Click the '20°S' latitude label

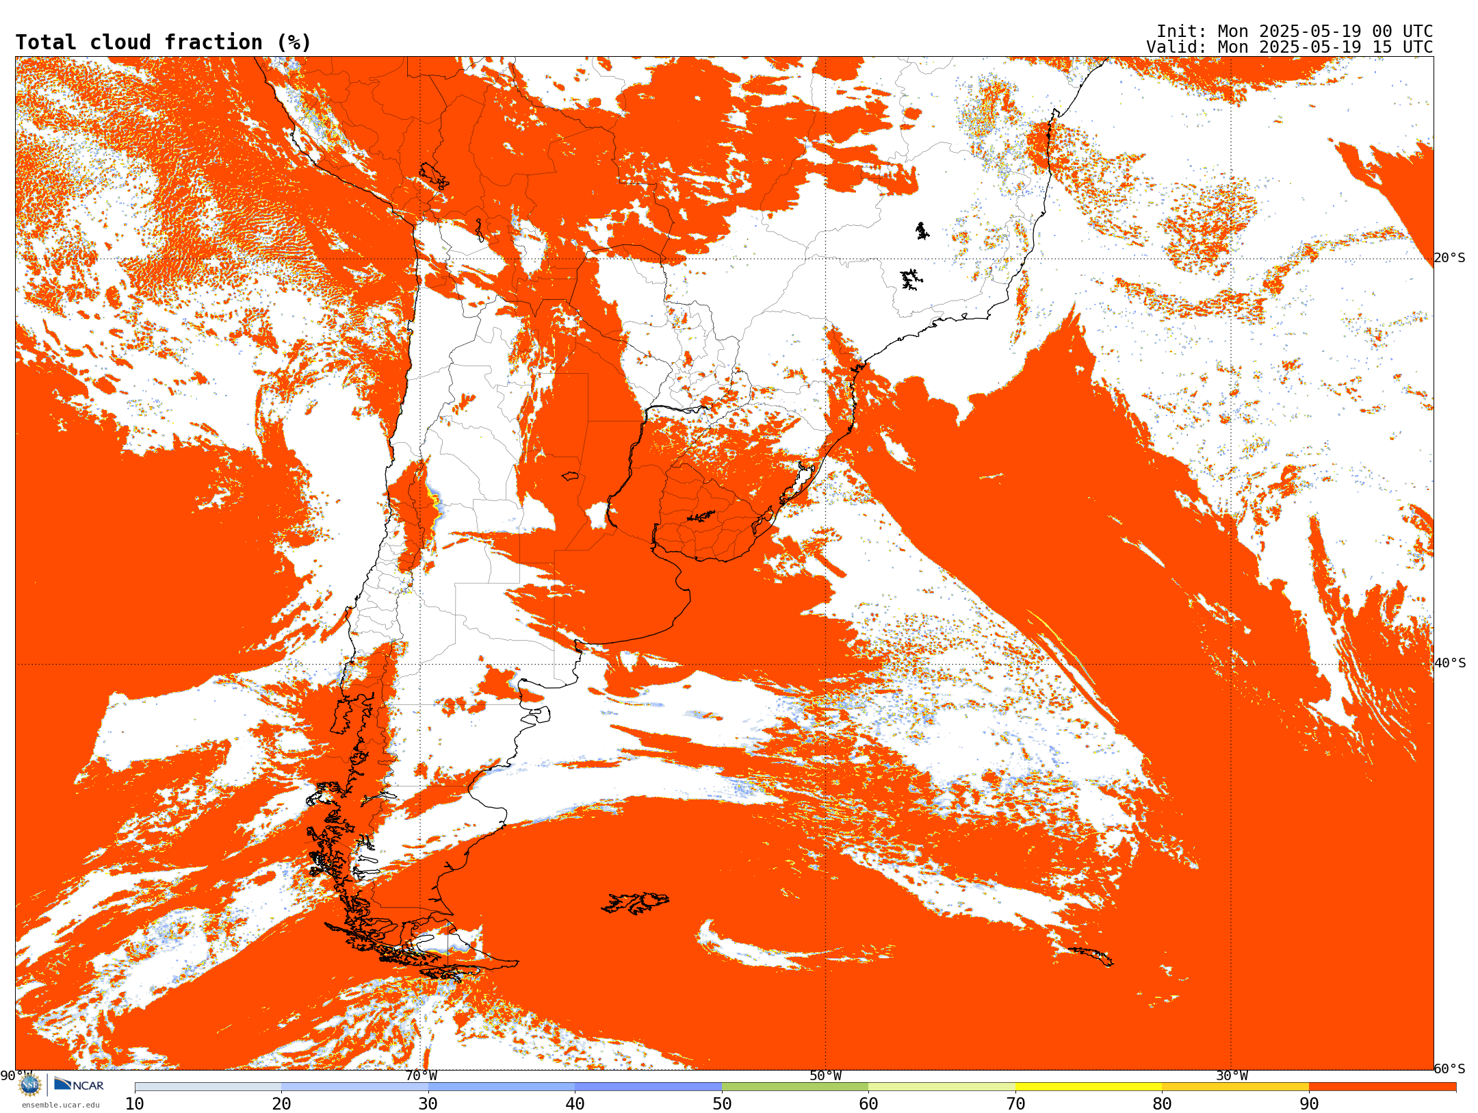[1450, 258]
